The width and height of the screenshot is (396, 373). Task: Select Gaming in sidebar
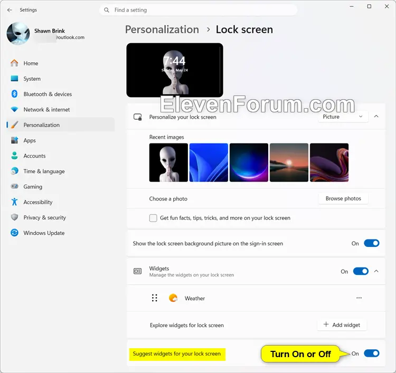coord(60,186)
